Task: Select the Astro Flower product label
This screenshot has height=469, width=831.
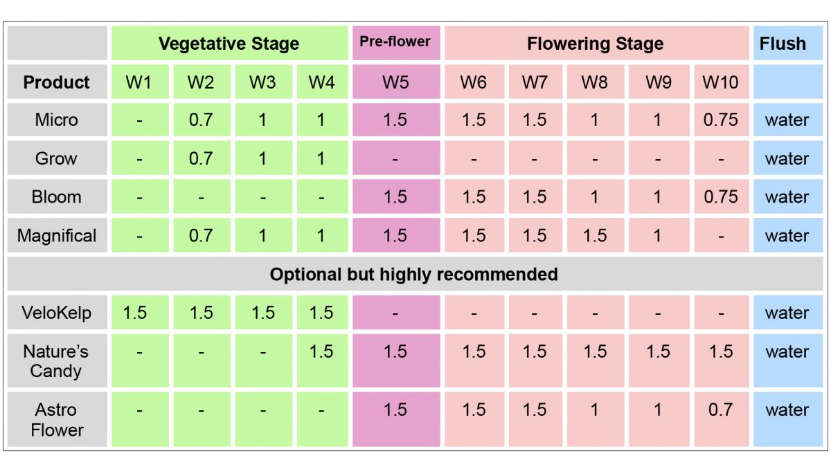Action: click(57, 420)
